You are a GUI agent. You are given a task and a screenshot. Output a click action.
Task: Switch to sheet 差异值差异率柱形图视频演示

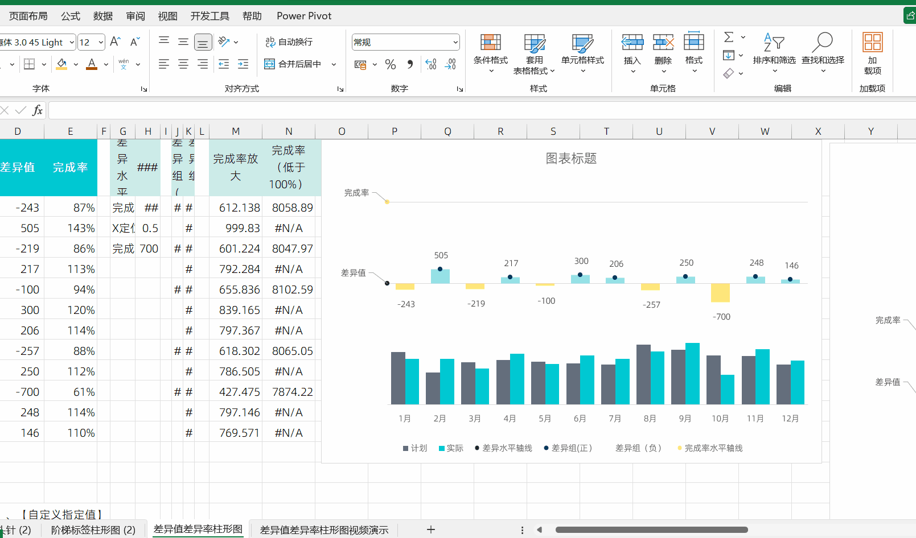pos(324,530)
